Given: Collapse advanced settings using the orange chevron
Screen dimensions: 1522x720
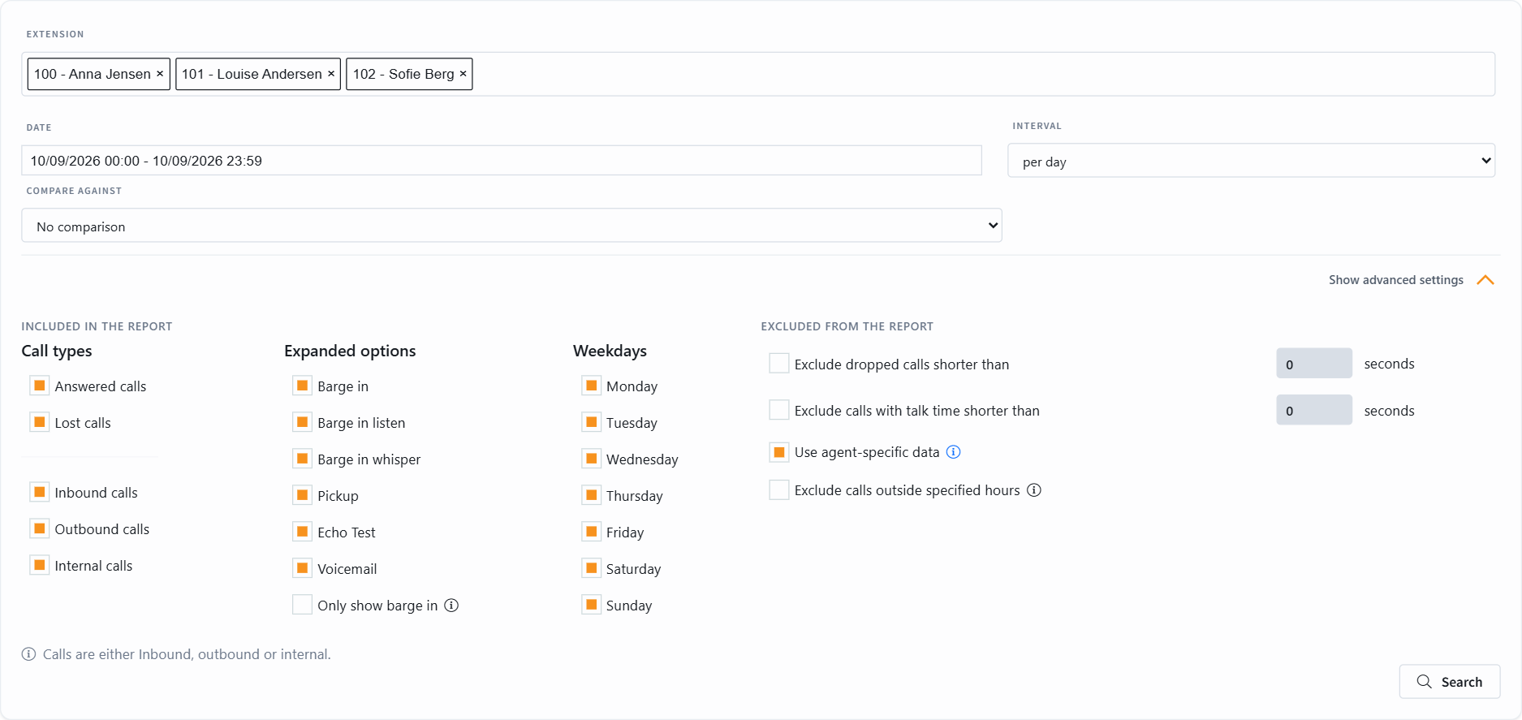Looking at the screenshot, I should pyautogui.click(x=1485, y=280).
